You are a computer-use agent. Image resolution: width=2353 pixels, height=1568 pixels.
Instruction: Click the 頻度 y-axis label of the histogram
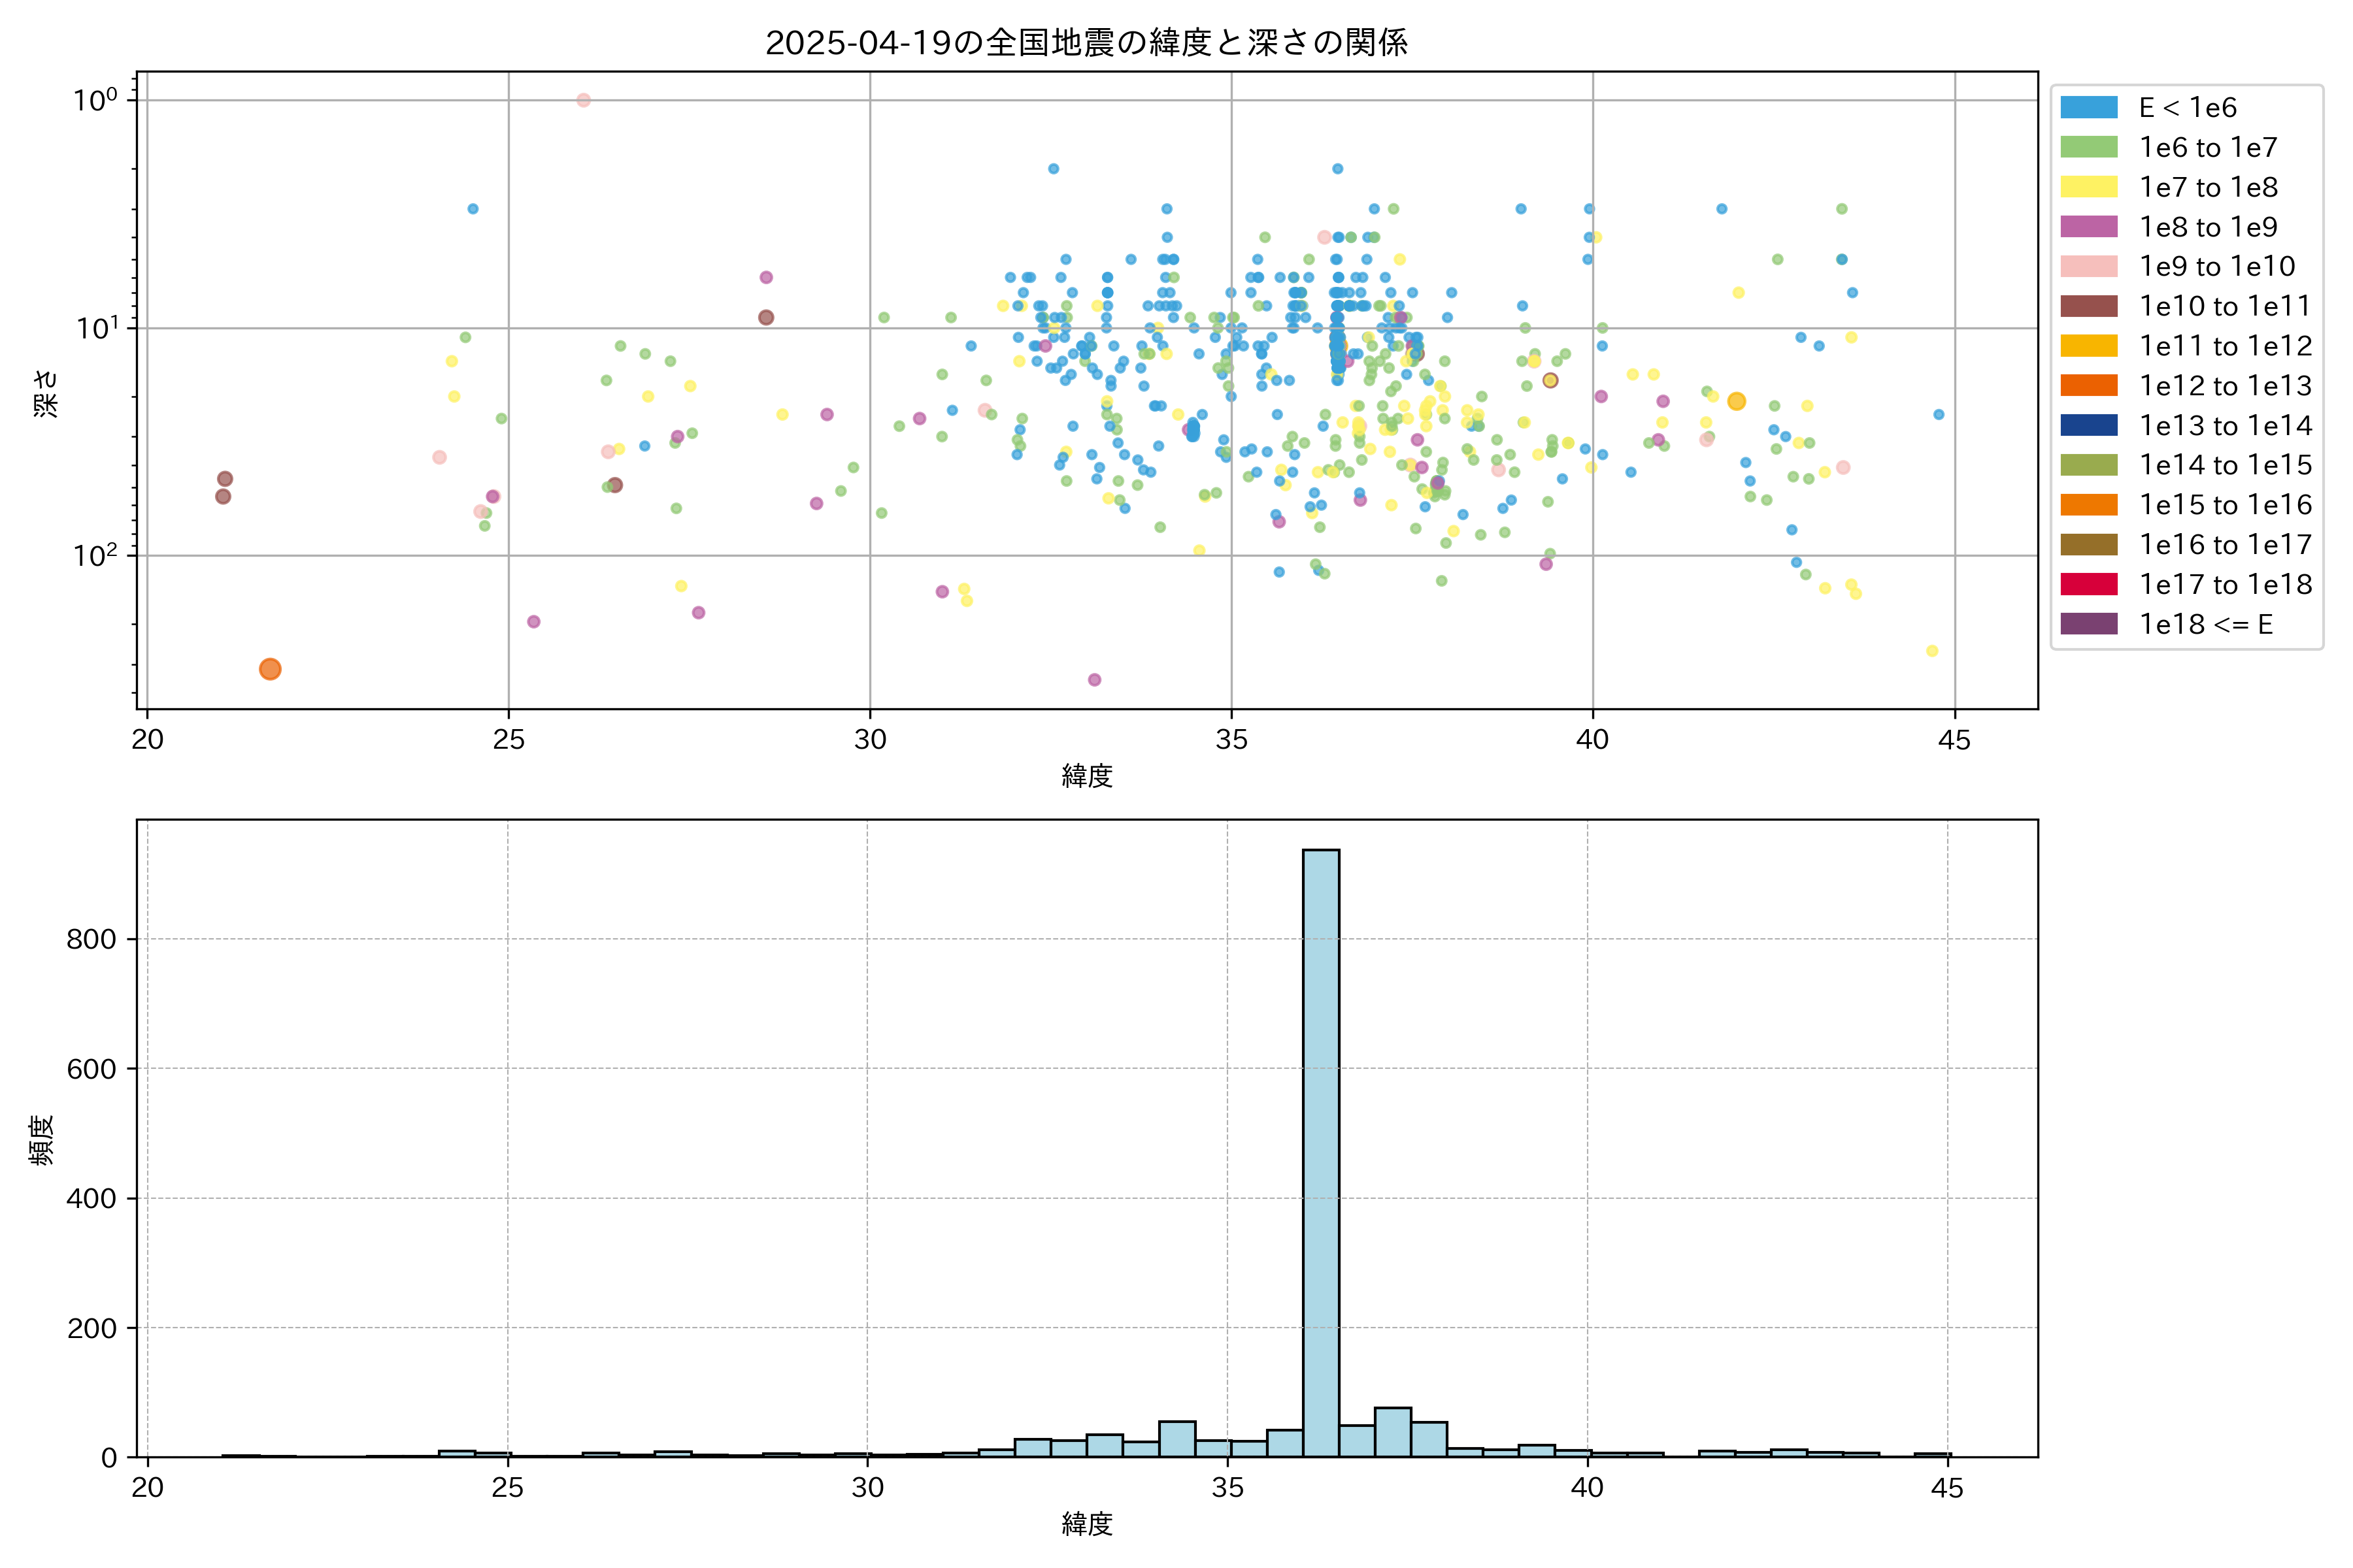click(x=42, y=1140)
